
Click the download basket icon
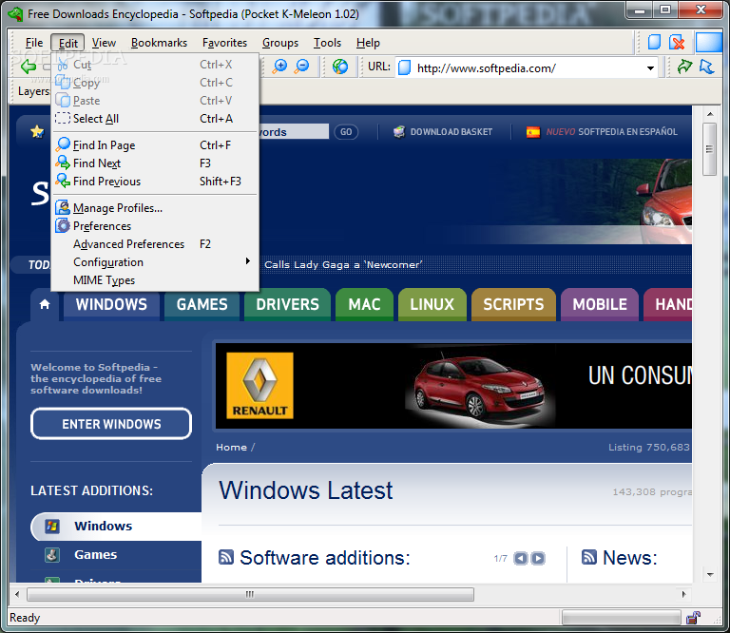399,132
